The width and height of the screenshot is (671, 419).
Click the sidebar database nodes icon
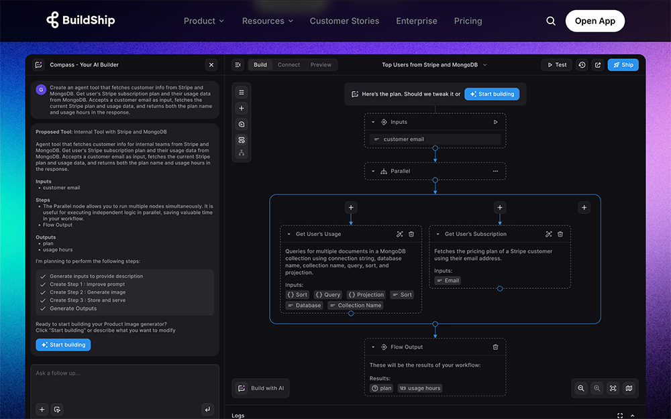tap(242, 140)
